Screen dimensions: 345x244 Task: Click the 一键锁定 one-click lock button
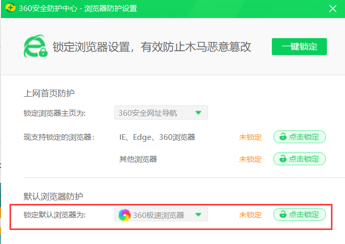(x=299, y=47)
